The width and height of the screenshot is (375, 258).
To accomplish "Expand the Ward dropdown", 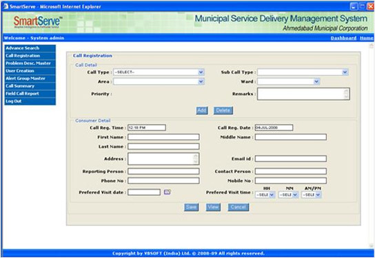I will (288, 81).
